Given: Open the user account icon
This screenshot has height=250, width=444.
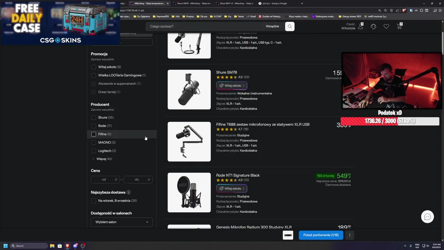Looking at the screenshot, I should click(361, 26).
